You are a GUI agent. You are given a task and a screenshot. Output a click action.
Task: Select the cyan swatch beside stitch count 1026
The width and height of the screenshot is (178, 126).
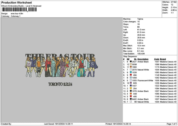(131, 72)
